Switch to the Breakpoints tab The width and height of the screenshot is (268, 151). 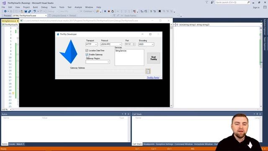click(x=149, y=144)
